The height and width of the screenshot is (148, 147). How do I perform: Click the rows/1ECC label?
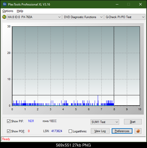tap(49, 121)
